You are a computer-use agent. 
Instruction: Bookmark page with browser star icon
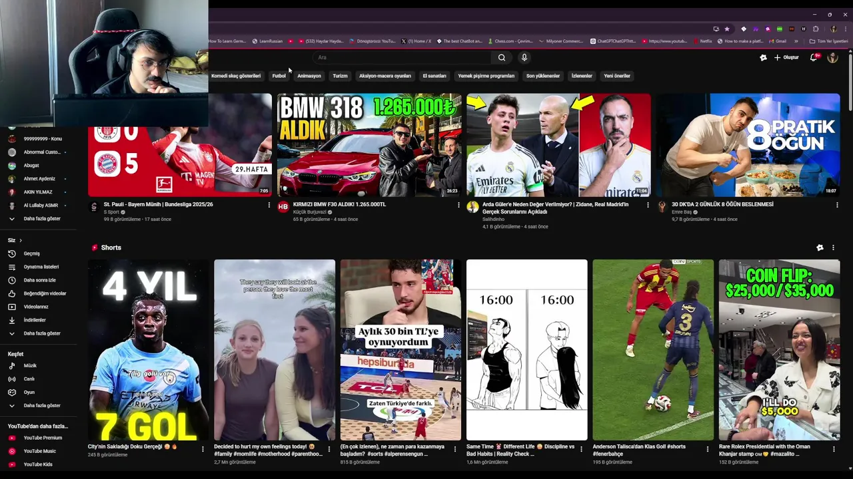click(727, 29)
